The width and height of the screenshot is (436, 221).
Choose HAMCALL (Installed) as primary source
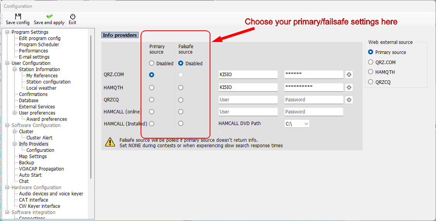pyautogui.click(x=151, y=124)
